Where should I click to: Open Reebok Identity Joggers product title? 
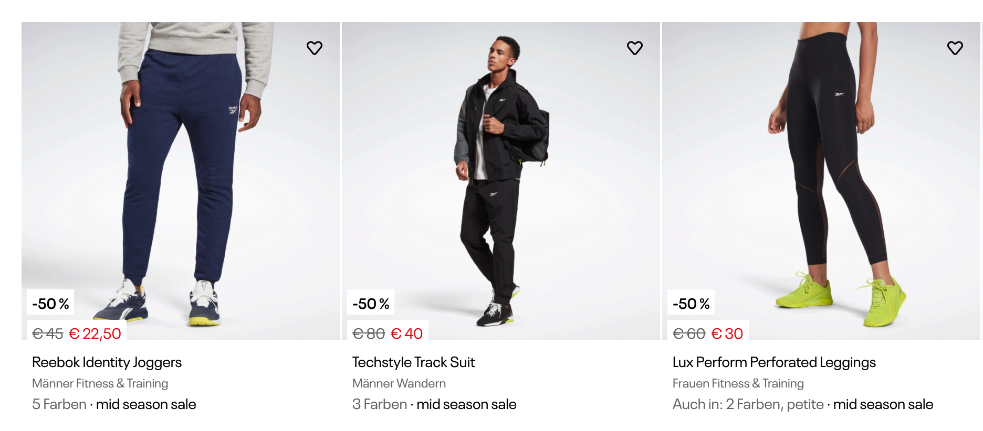[x=107, y=362]
